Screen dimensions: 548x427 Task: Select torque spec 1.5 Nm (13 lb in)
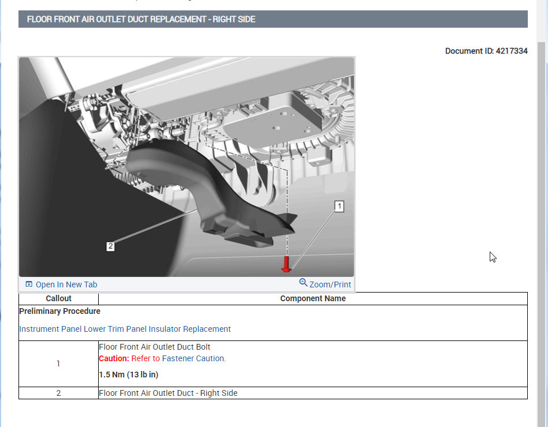(x=129, y=374)
